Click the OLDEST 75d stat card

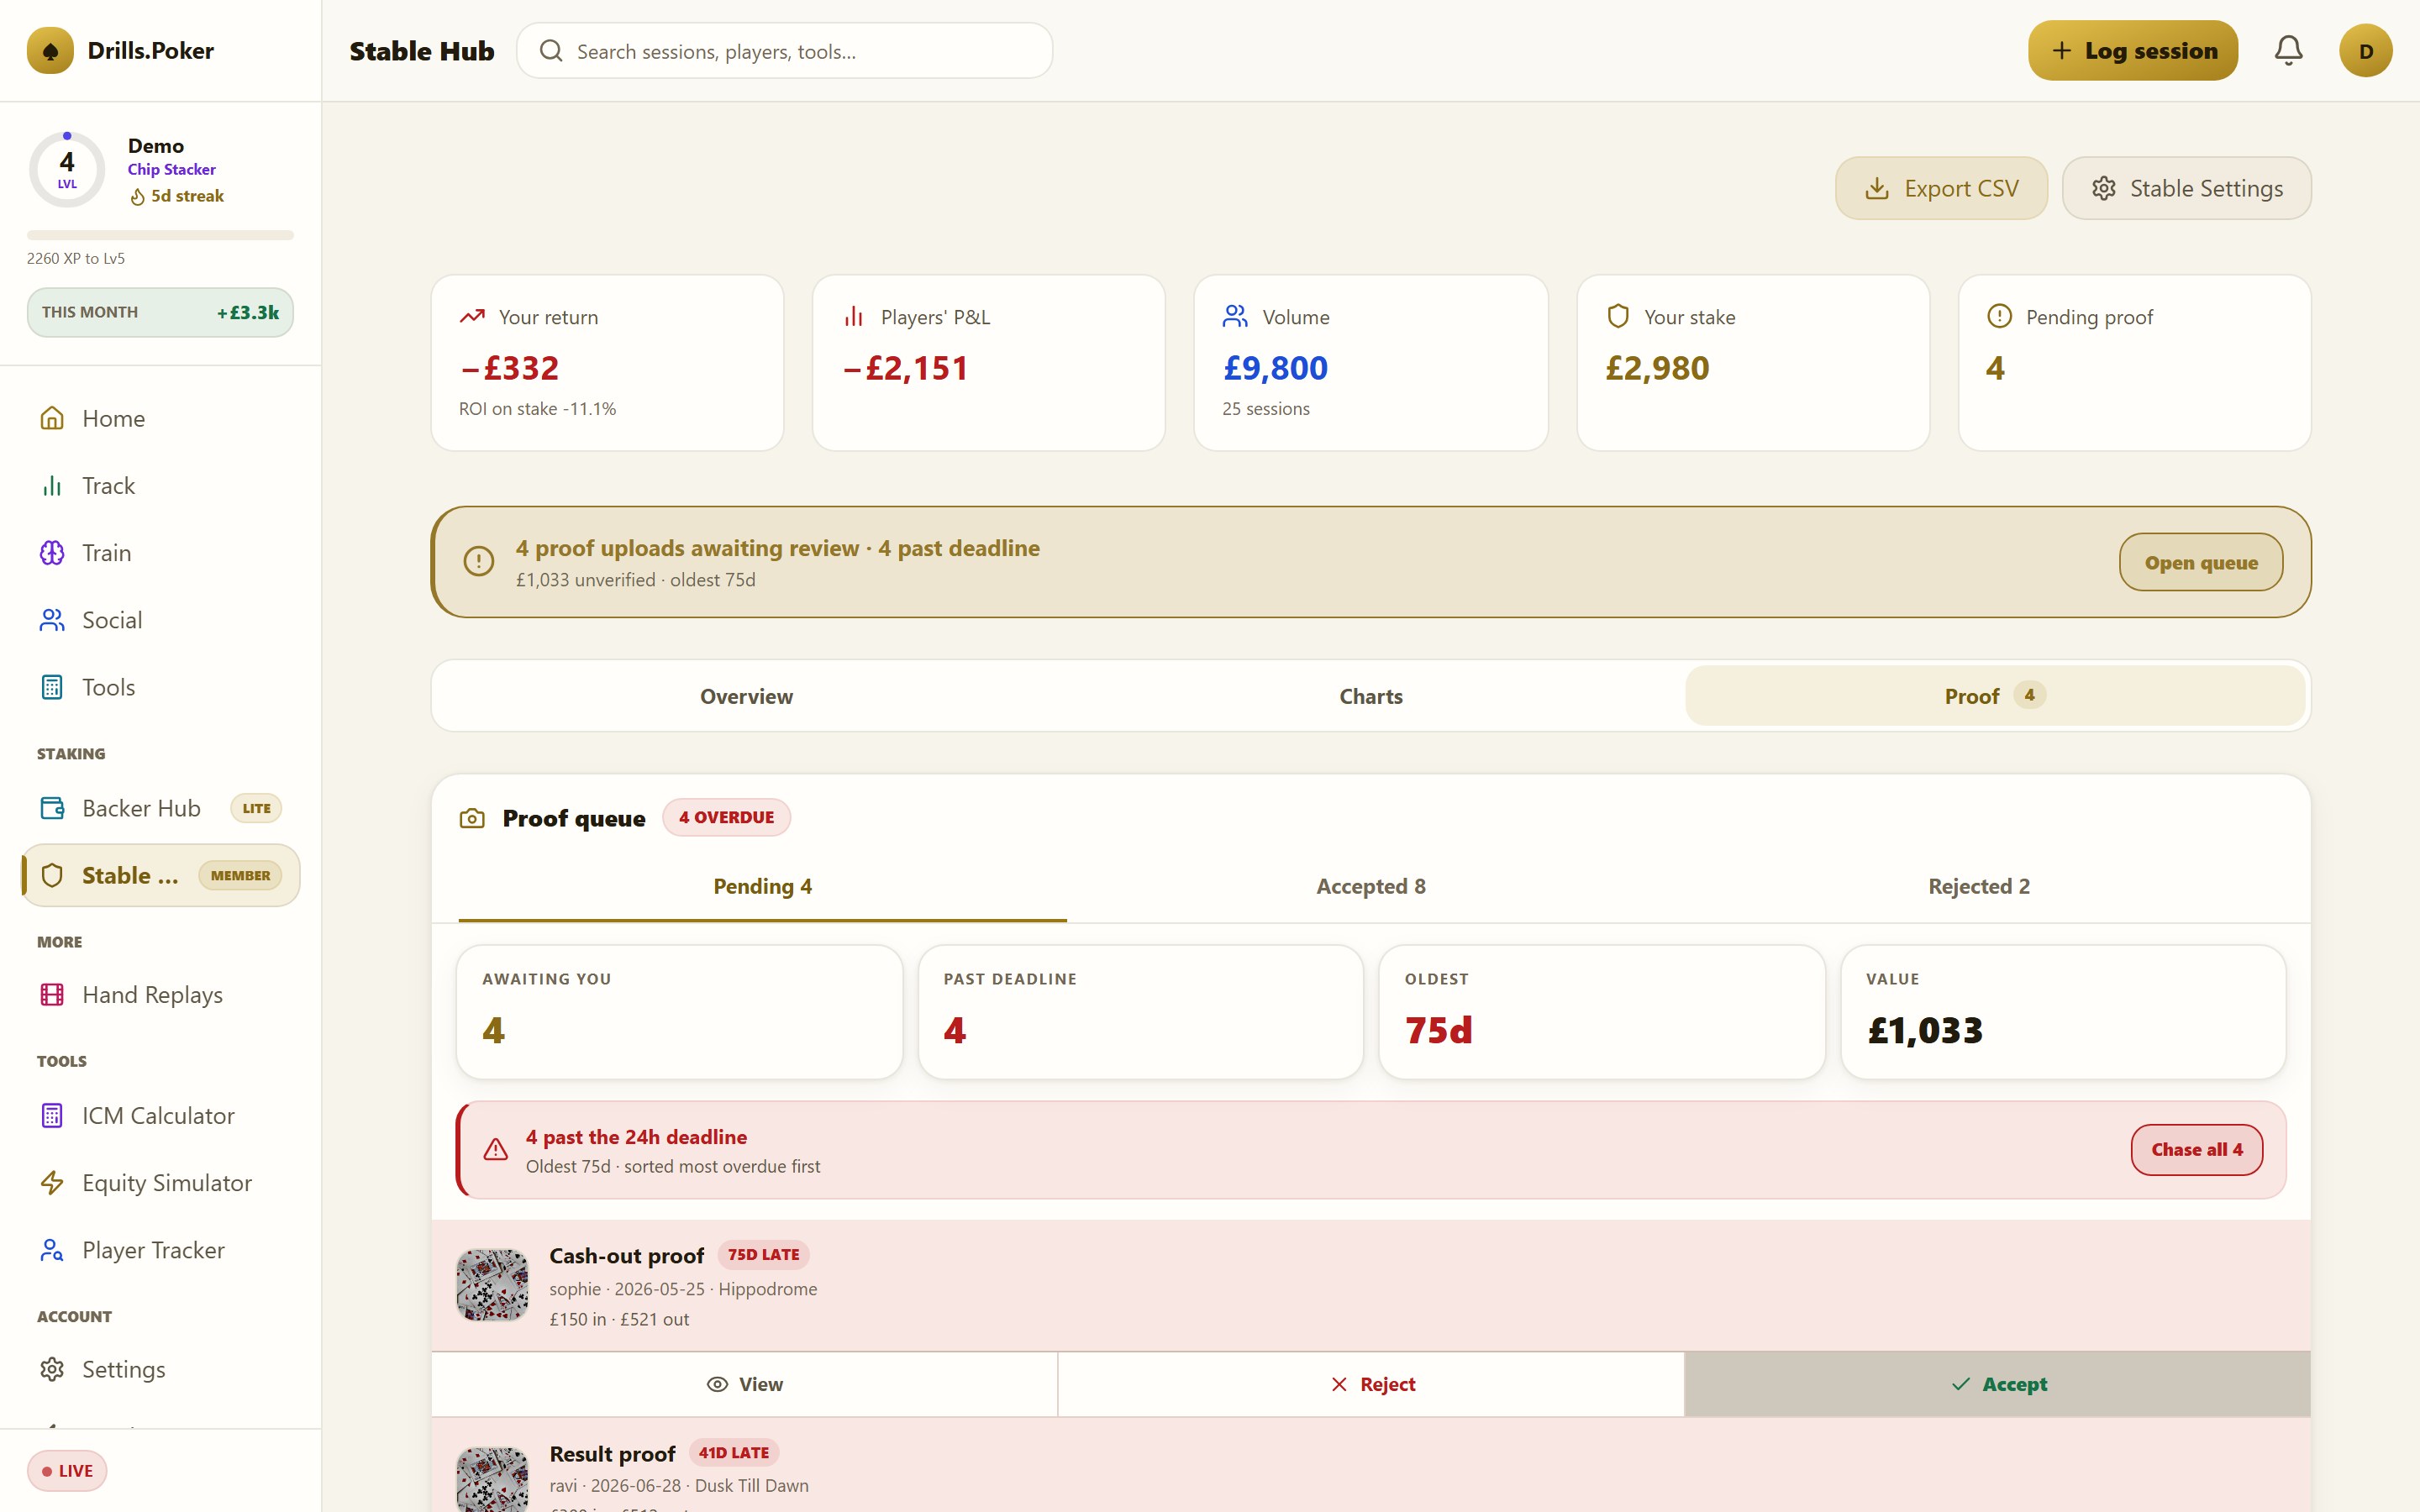point(1602,1011)
